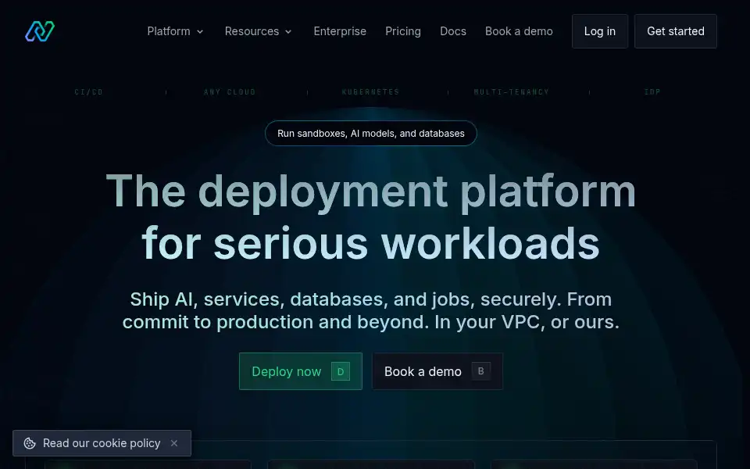Open the Docs link

[453, 31]
